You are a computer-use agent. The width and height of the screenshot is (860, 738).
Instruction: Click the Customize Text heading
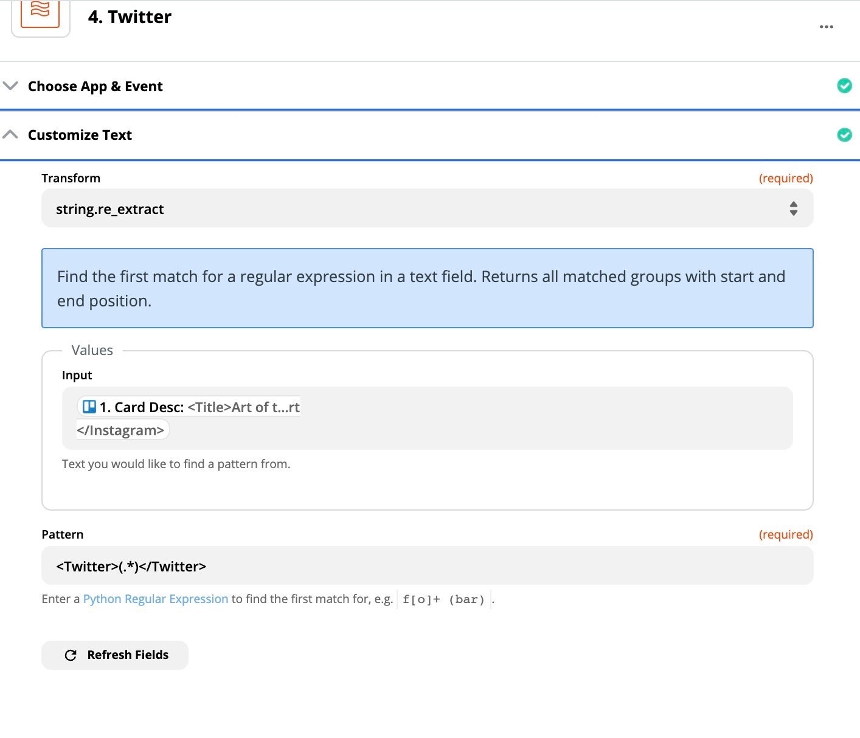[80, 135]
